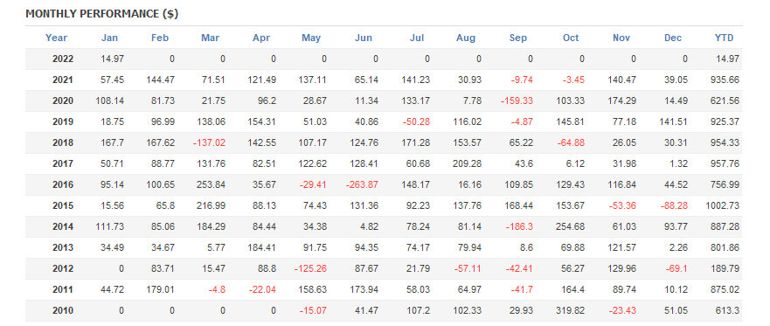Click the 2016 year row label
Screen dimensions: 770x326
click(x=63, y=184)
